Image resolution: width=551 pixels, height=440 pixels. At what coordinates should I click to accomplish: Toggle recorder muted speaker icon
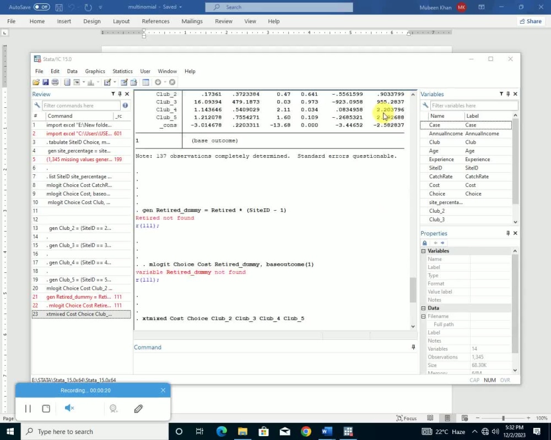pos(69,408)
